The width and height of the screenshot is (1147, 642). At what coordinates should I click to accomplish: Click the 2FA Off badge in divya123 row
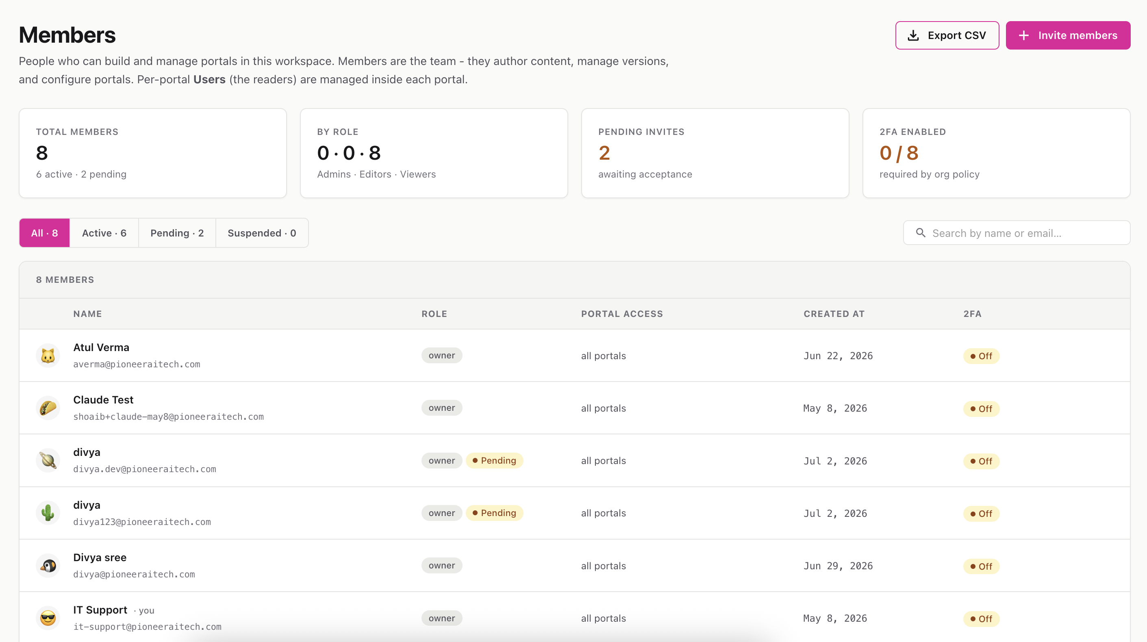tap(981, 514)
